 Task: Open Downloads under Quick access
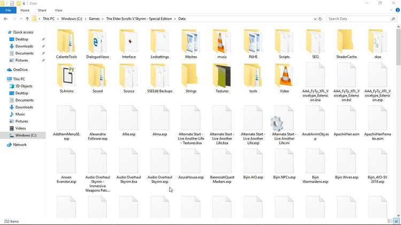coord(24,46)
